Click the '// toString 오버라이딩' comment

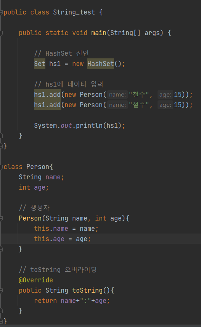tap(58, 270)
